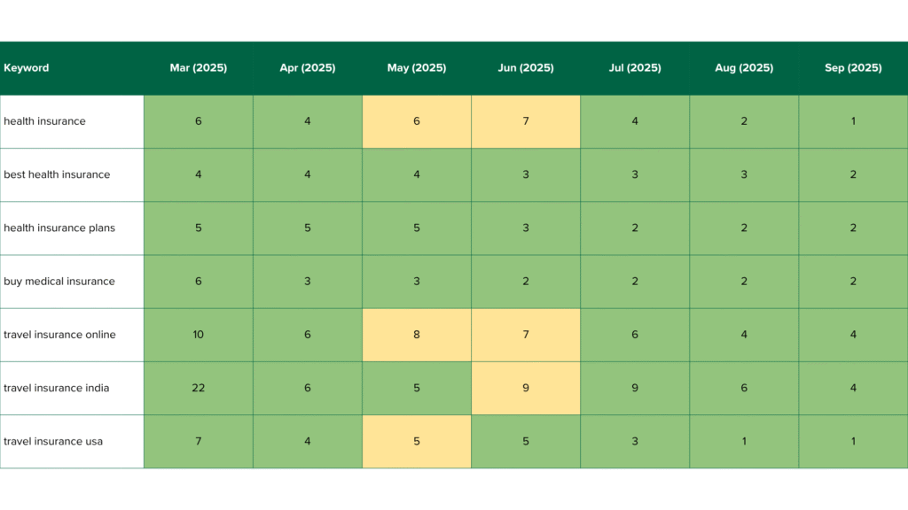
Task: Click Sep cell for health insurance row
Action: point(853,121)
